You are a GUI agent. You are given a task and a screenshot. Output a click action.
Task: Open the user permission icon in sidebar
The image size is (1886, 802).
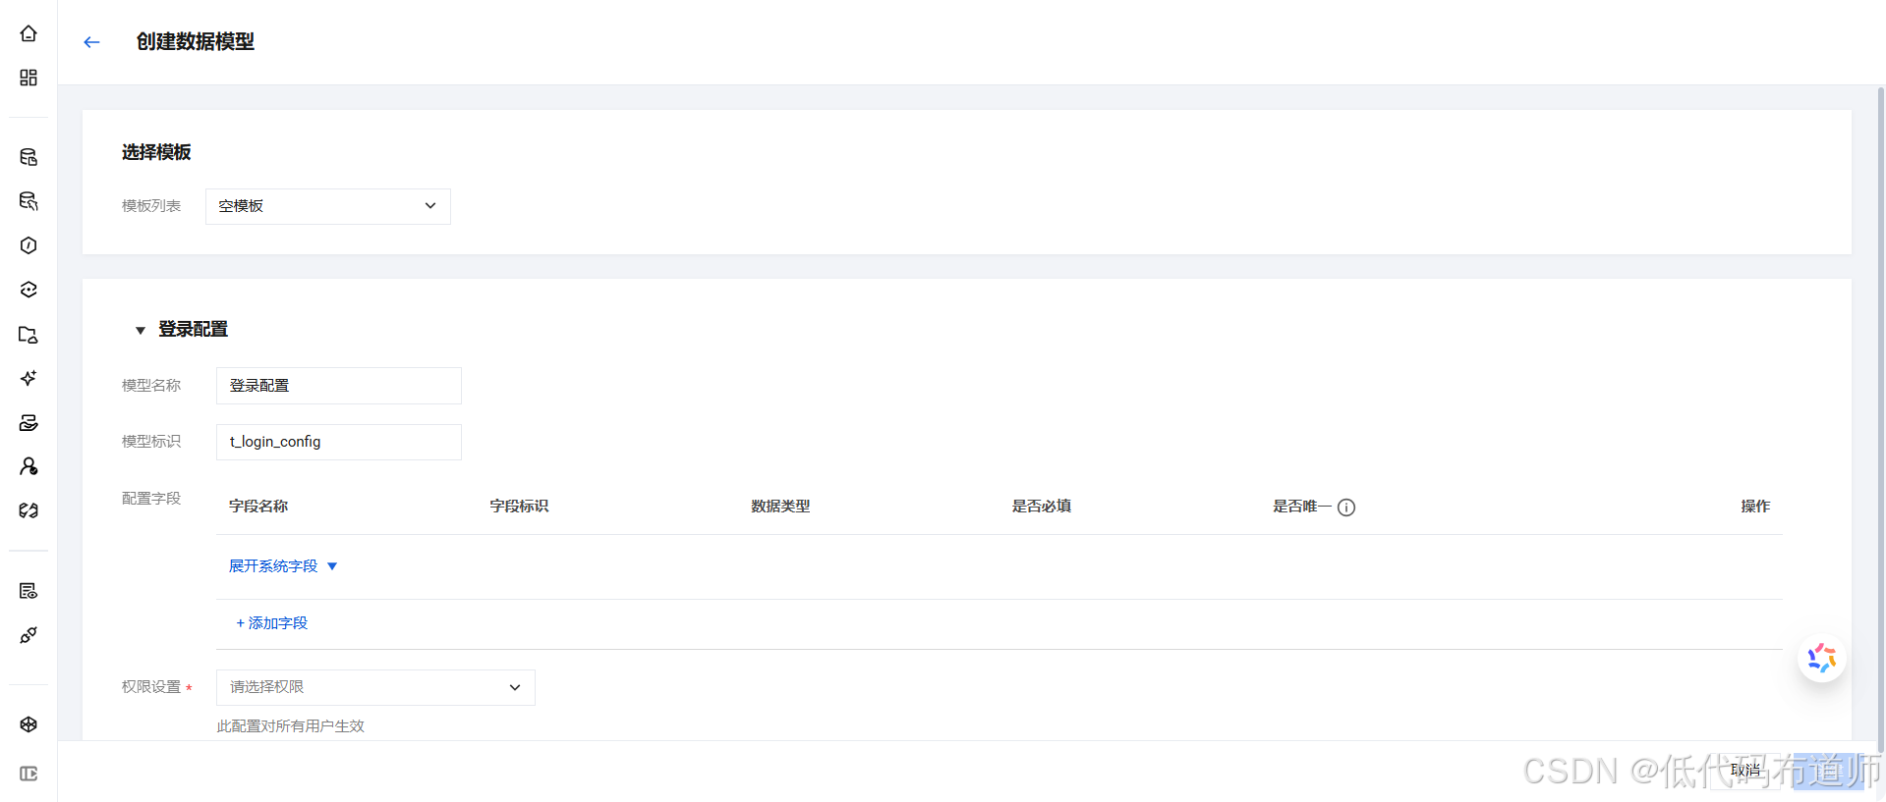click(29, 466)
